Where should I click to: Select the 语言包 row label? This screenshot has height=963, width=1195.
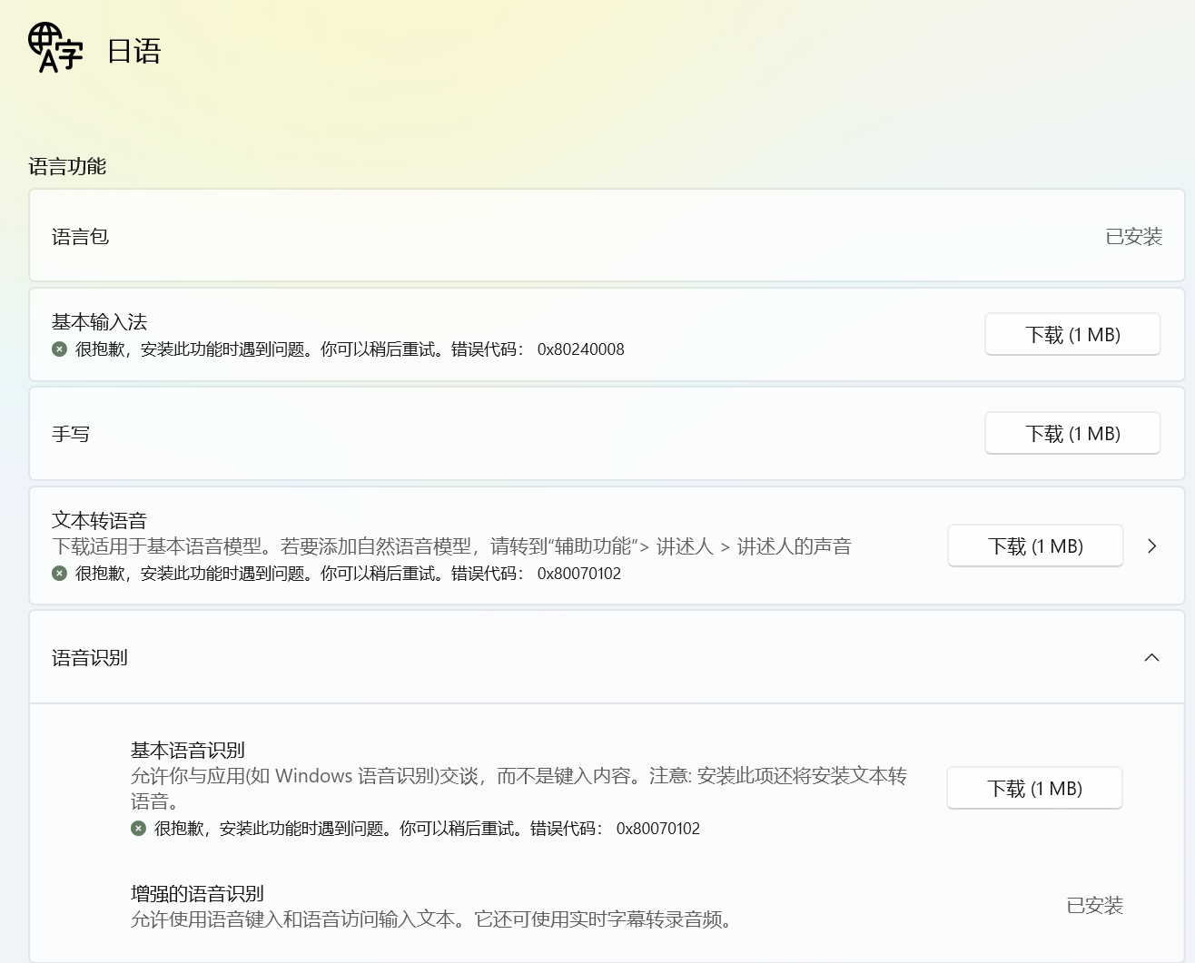(80, 237)
